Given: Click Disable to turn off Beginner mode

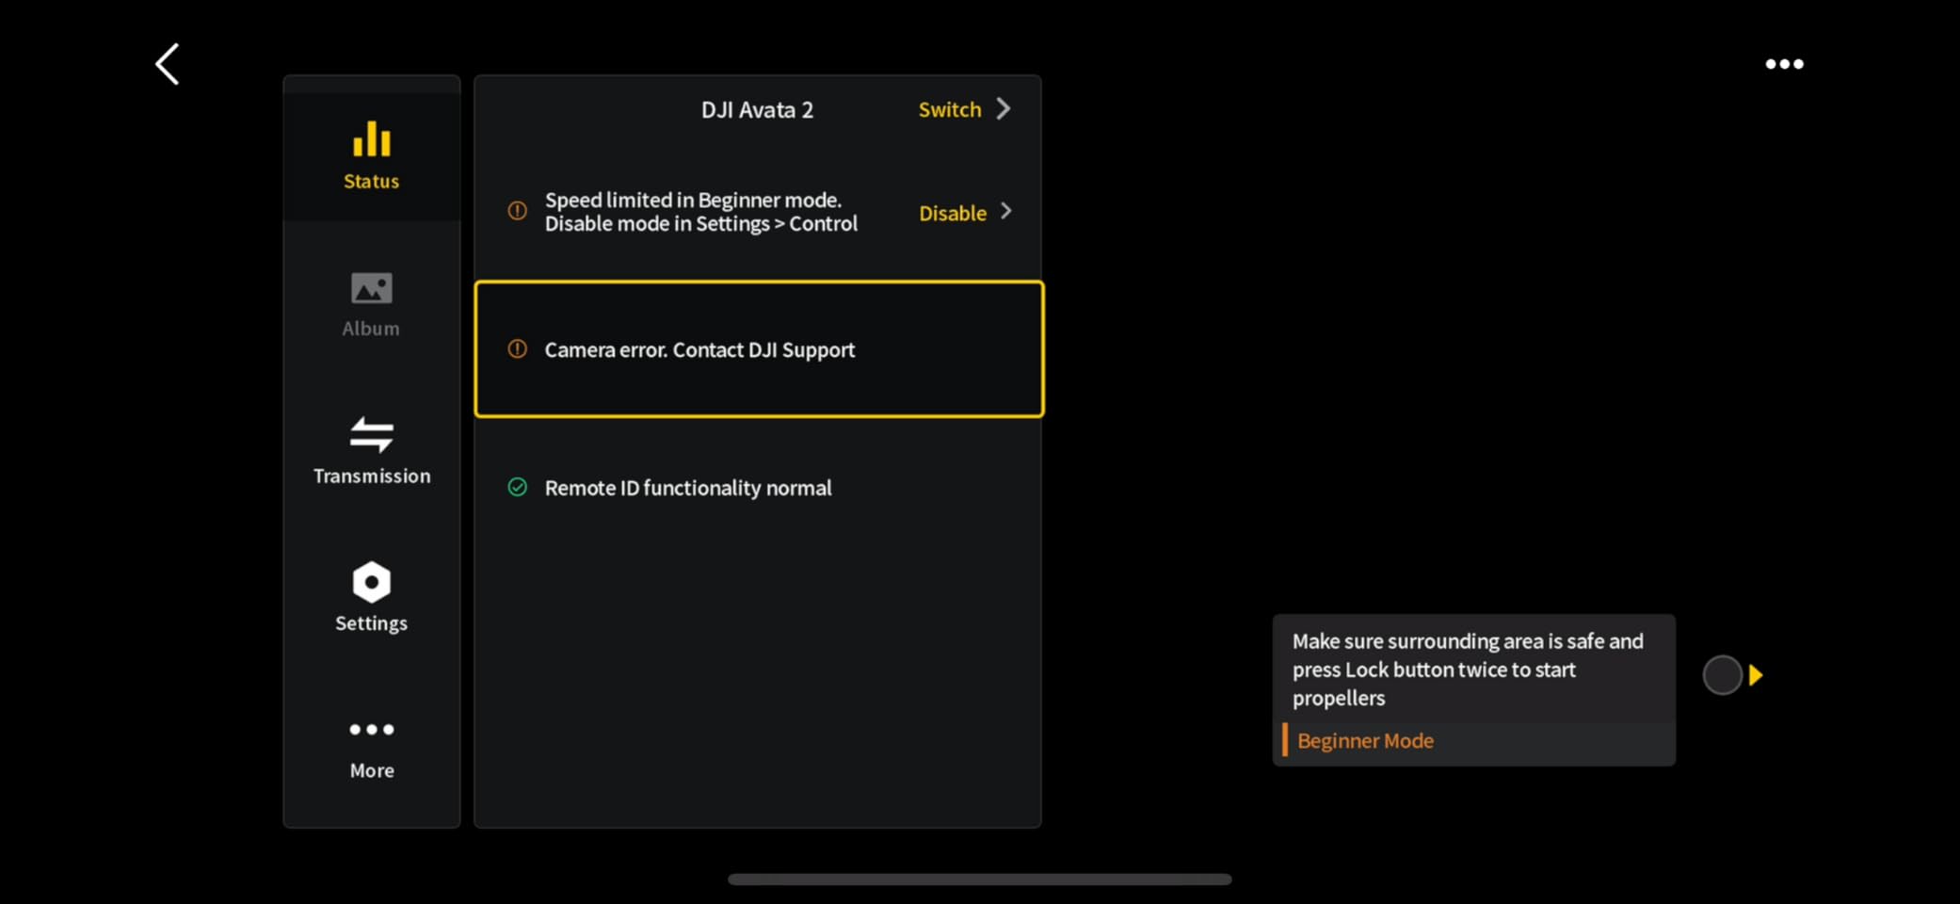Looking at the screenshot, I should (x=953, y=213).
